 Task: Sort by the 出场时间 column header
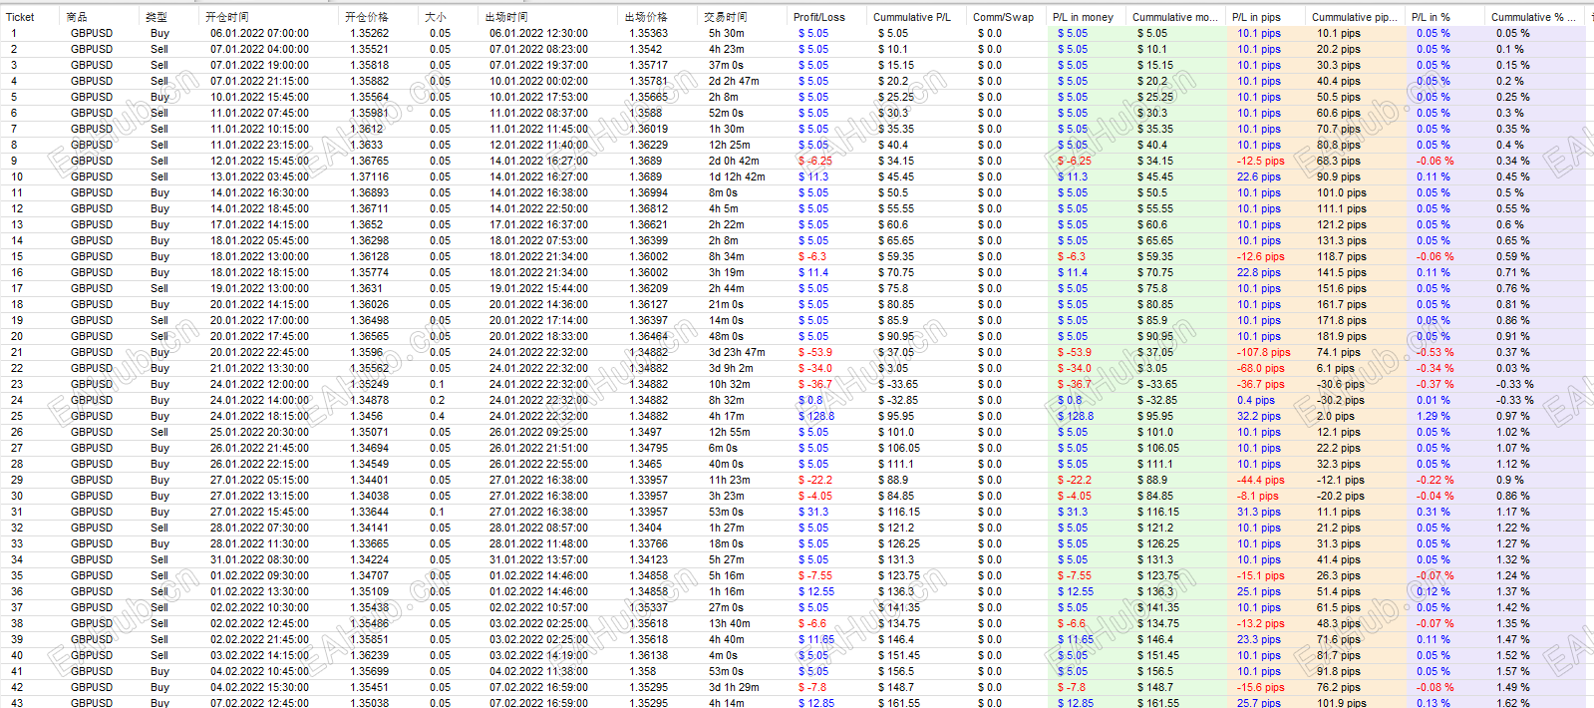pos(506,17)
